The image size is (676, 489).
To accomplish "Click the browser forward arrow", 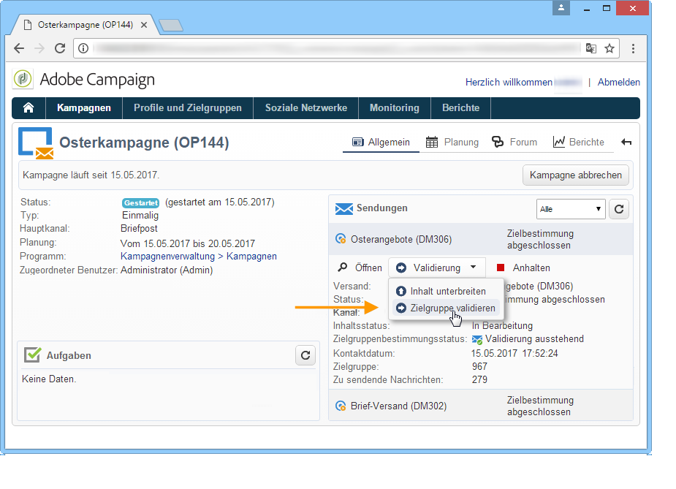I will tap(39, 48).
